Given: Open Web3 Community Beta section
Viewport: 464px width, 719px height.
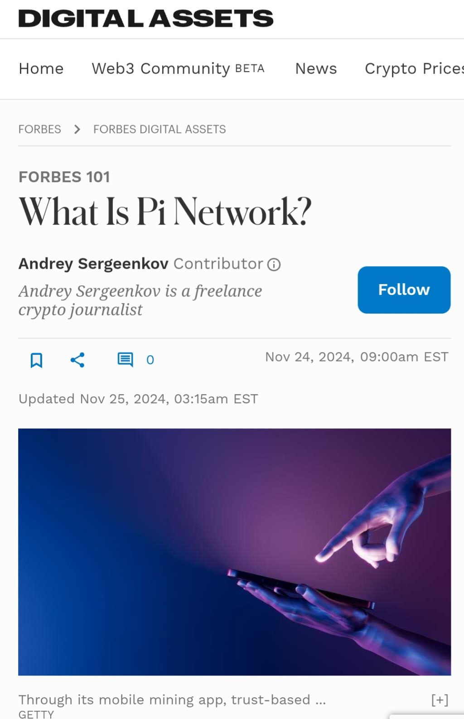Looking at the screenshot, I should pyautogui.click(x=178, y=68).
